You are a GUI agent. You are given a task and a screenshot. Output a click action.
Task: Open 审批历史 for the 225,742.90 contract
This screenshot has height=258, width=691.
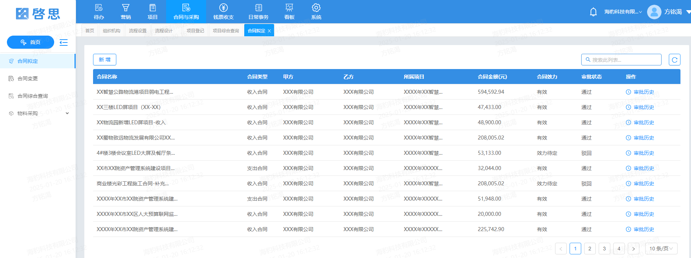(640, 229)
